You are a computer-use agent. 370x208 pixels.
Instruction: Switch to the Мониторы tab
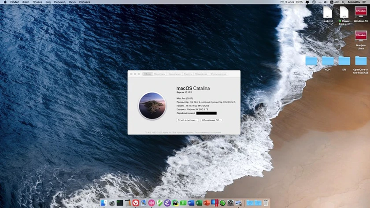159,74
